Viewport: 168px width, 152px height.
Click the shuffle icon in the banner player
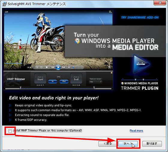37,67
